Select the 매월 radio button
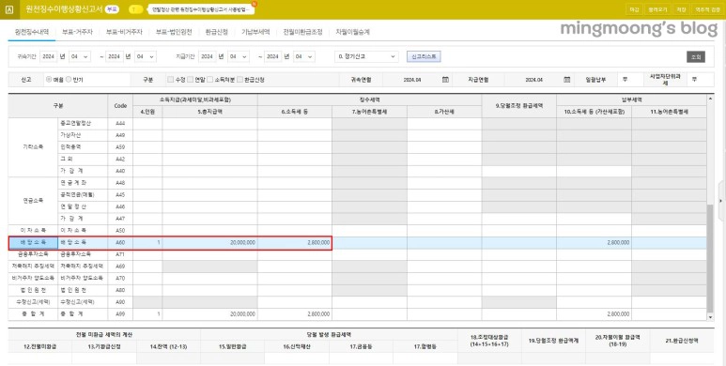This screenshot has width=726, height=366. pos(49,80)
